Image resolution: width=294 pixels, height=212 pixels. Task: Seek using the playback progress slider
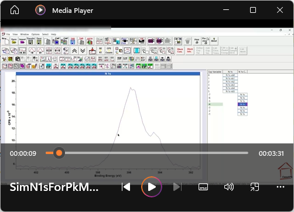tap(147, 153)
